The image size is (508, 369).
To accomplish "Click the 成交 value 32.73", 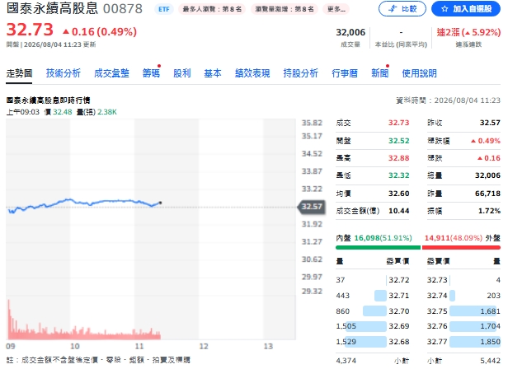I will tap(398, 123).
